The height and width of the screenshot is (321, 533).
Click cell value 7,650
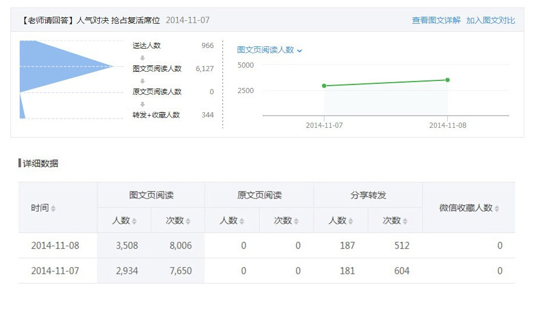point(181,271)
